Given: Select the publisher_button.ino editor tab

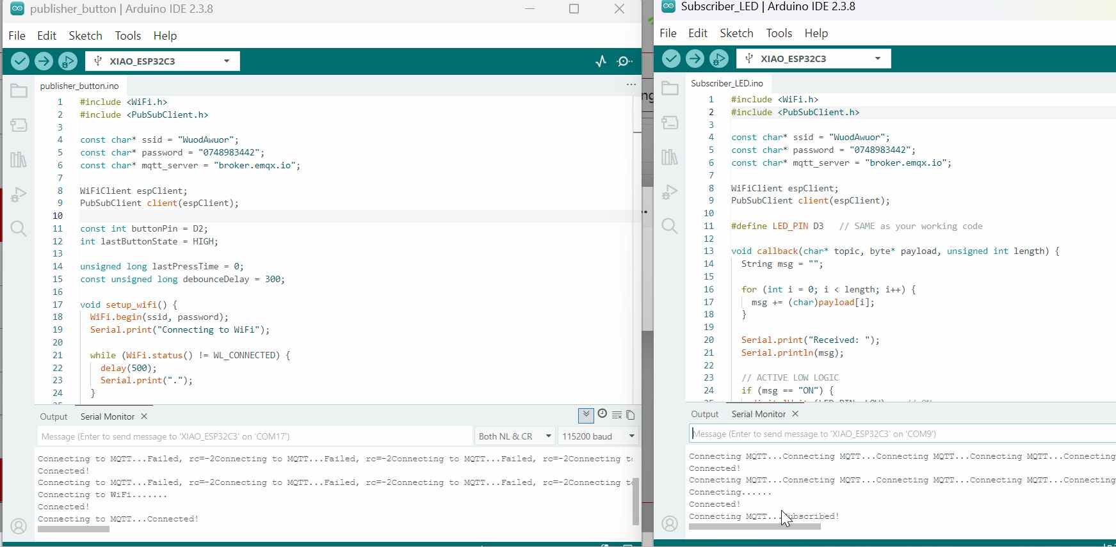Looking at the screenshot, I should 79,86.
